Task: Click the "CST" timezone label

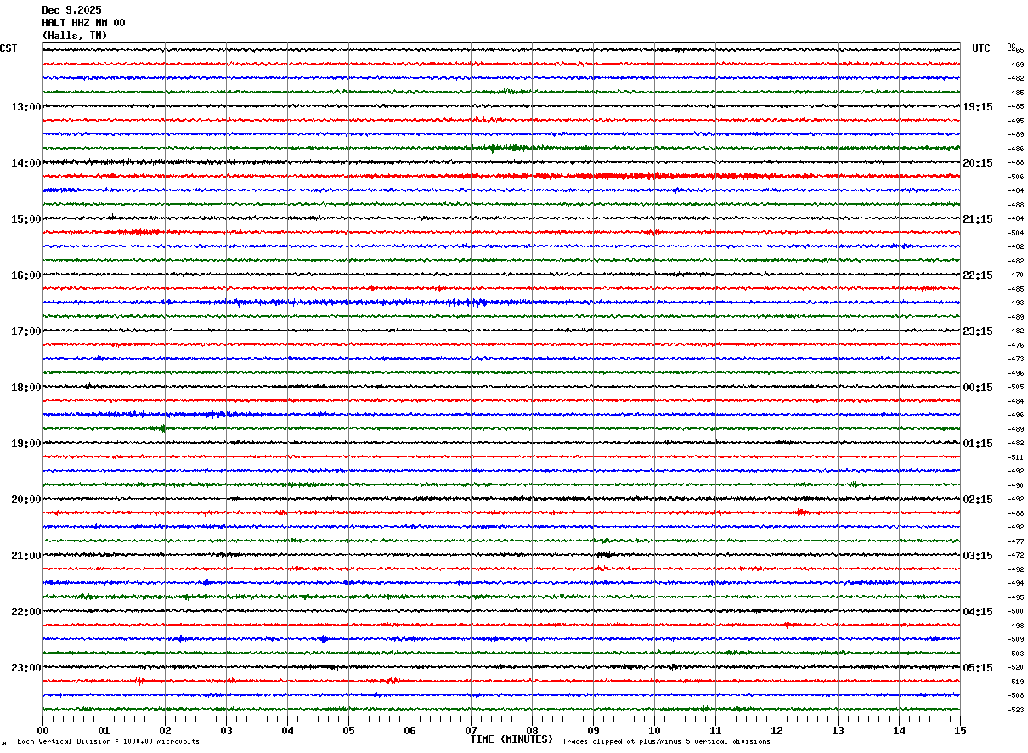Action: tap(8, 48)
